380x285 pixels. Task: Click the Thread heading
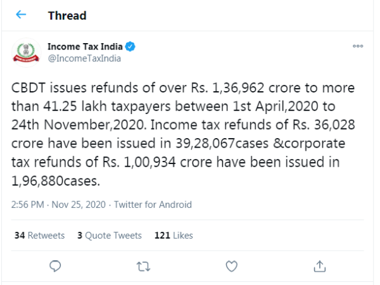click(x=67, y=15)
